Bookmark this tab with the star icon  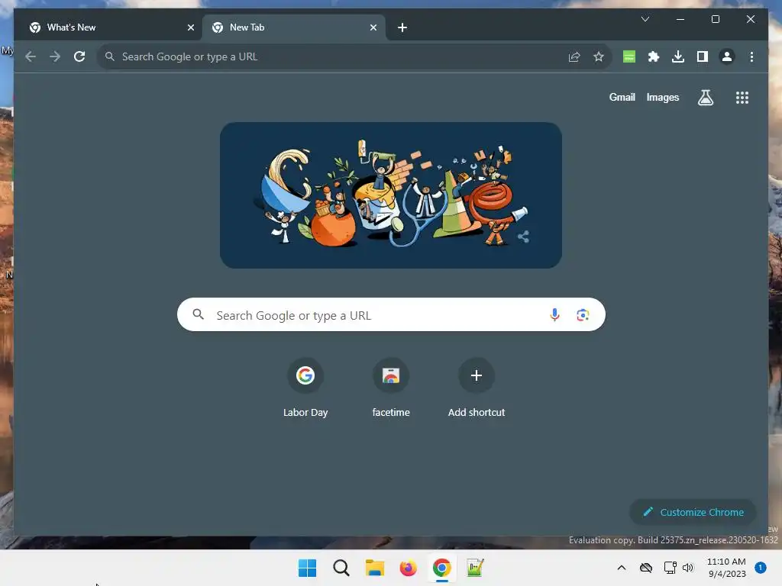[x=599, y=56]
